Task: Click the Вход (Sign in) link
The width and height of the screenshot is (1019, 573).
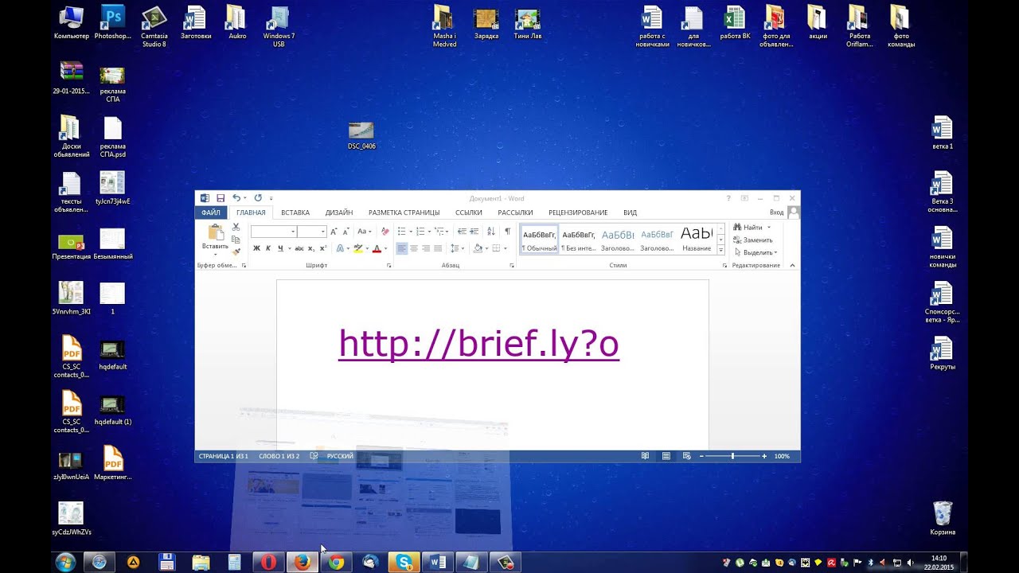Action: pyautogui.click(x=776, y=212)
